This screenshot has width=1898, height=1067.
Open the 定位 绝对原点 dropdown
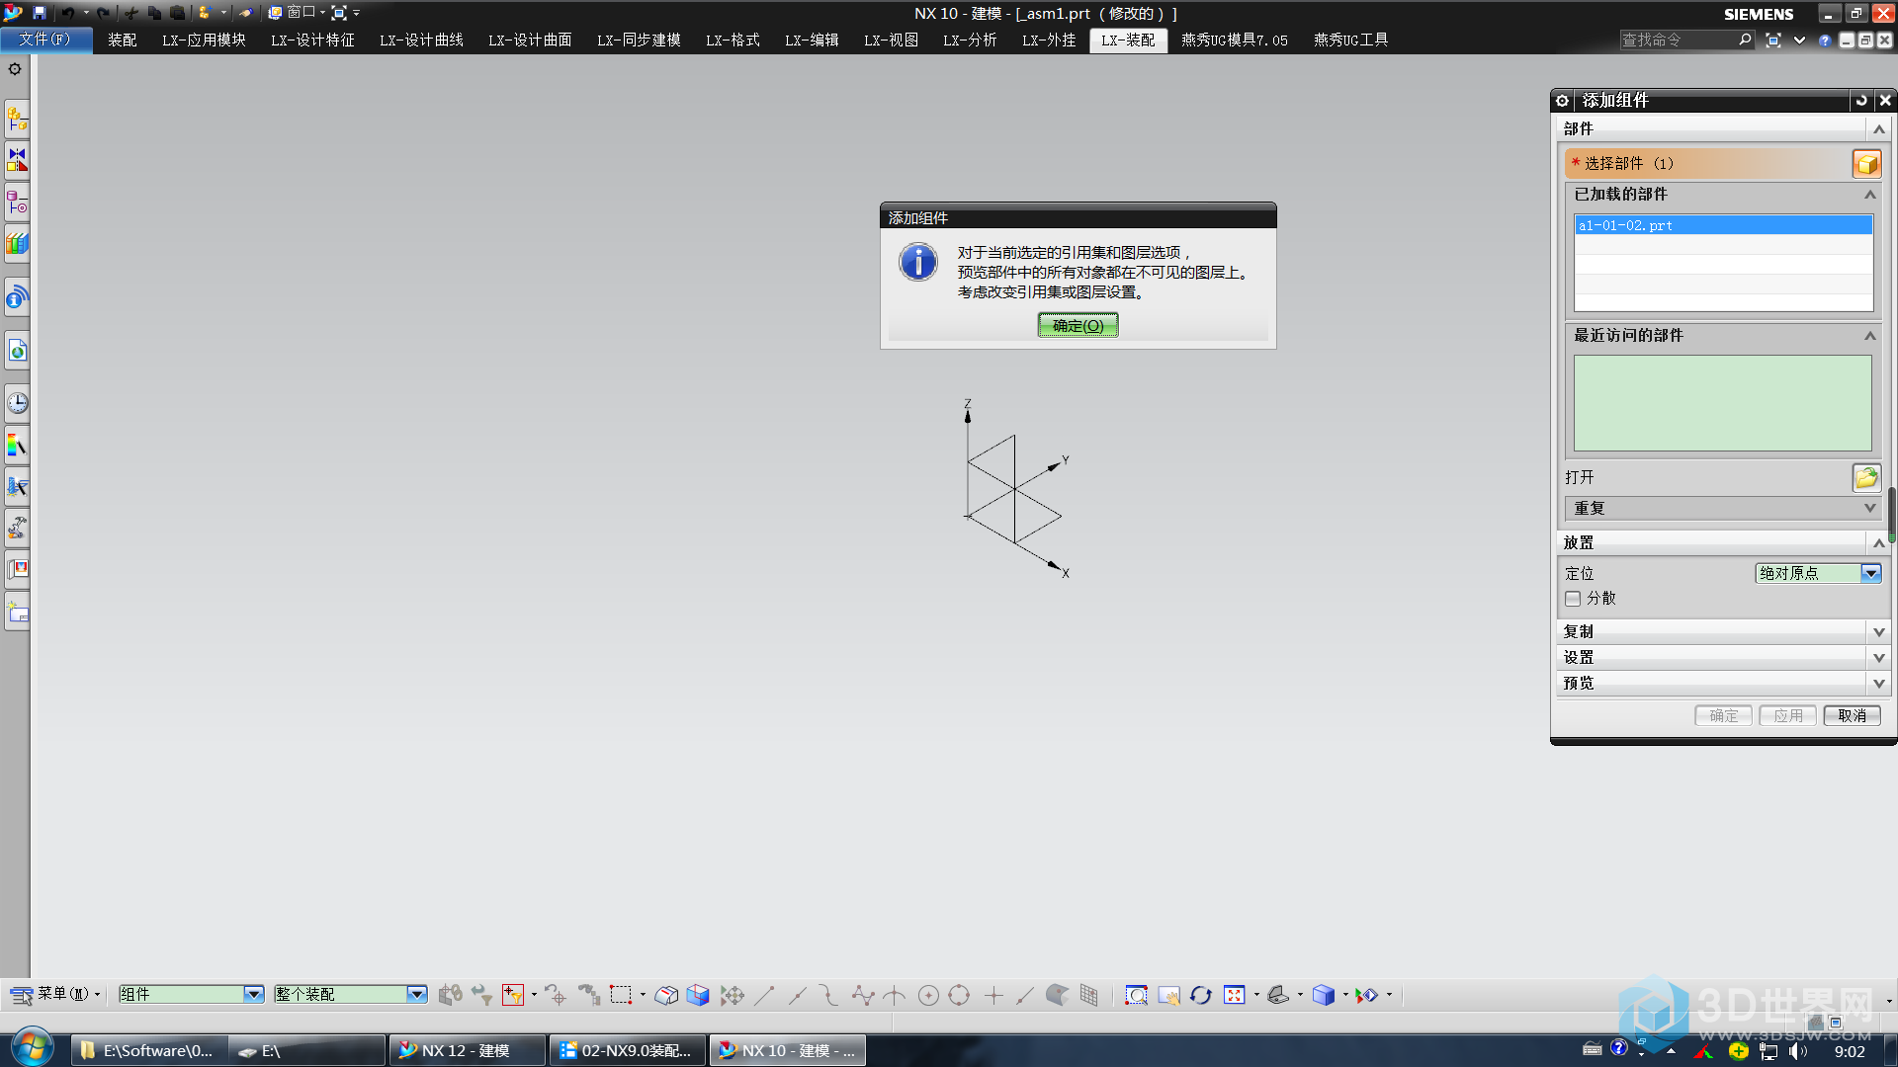tap(1870, 573)
